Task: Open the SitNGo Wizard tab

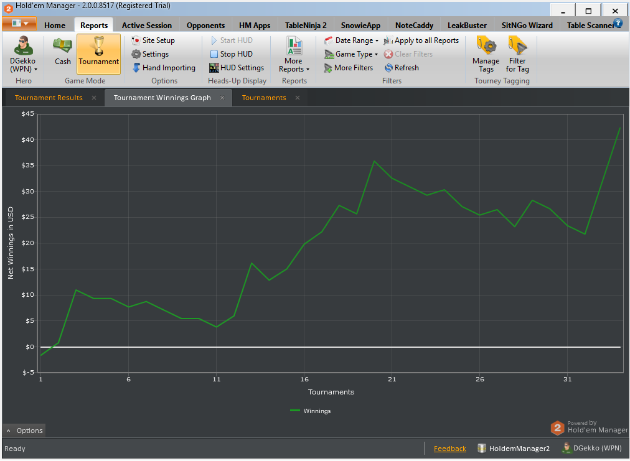Action: (527, 26)
